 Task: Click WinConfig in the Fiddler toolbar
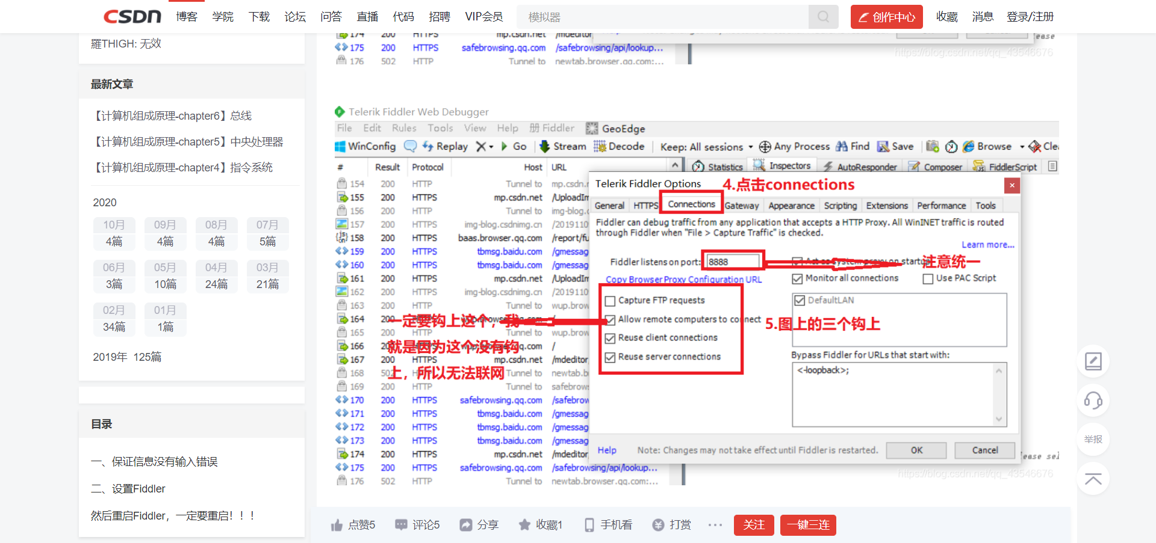click(365, 146)
